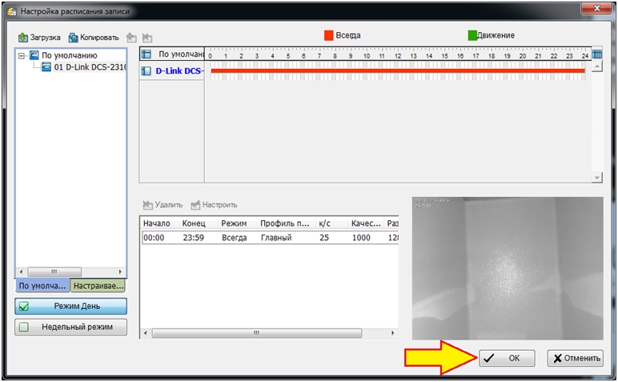618x382 pixels.
Task: Confirm the schedule with OK
Action: (x=507, y=358)
